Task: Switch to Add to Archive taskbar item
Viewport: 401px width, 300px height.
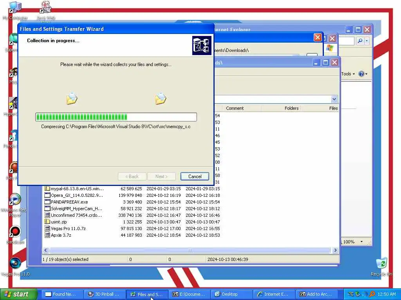Action: tap(316, 294)
